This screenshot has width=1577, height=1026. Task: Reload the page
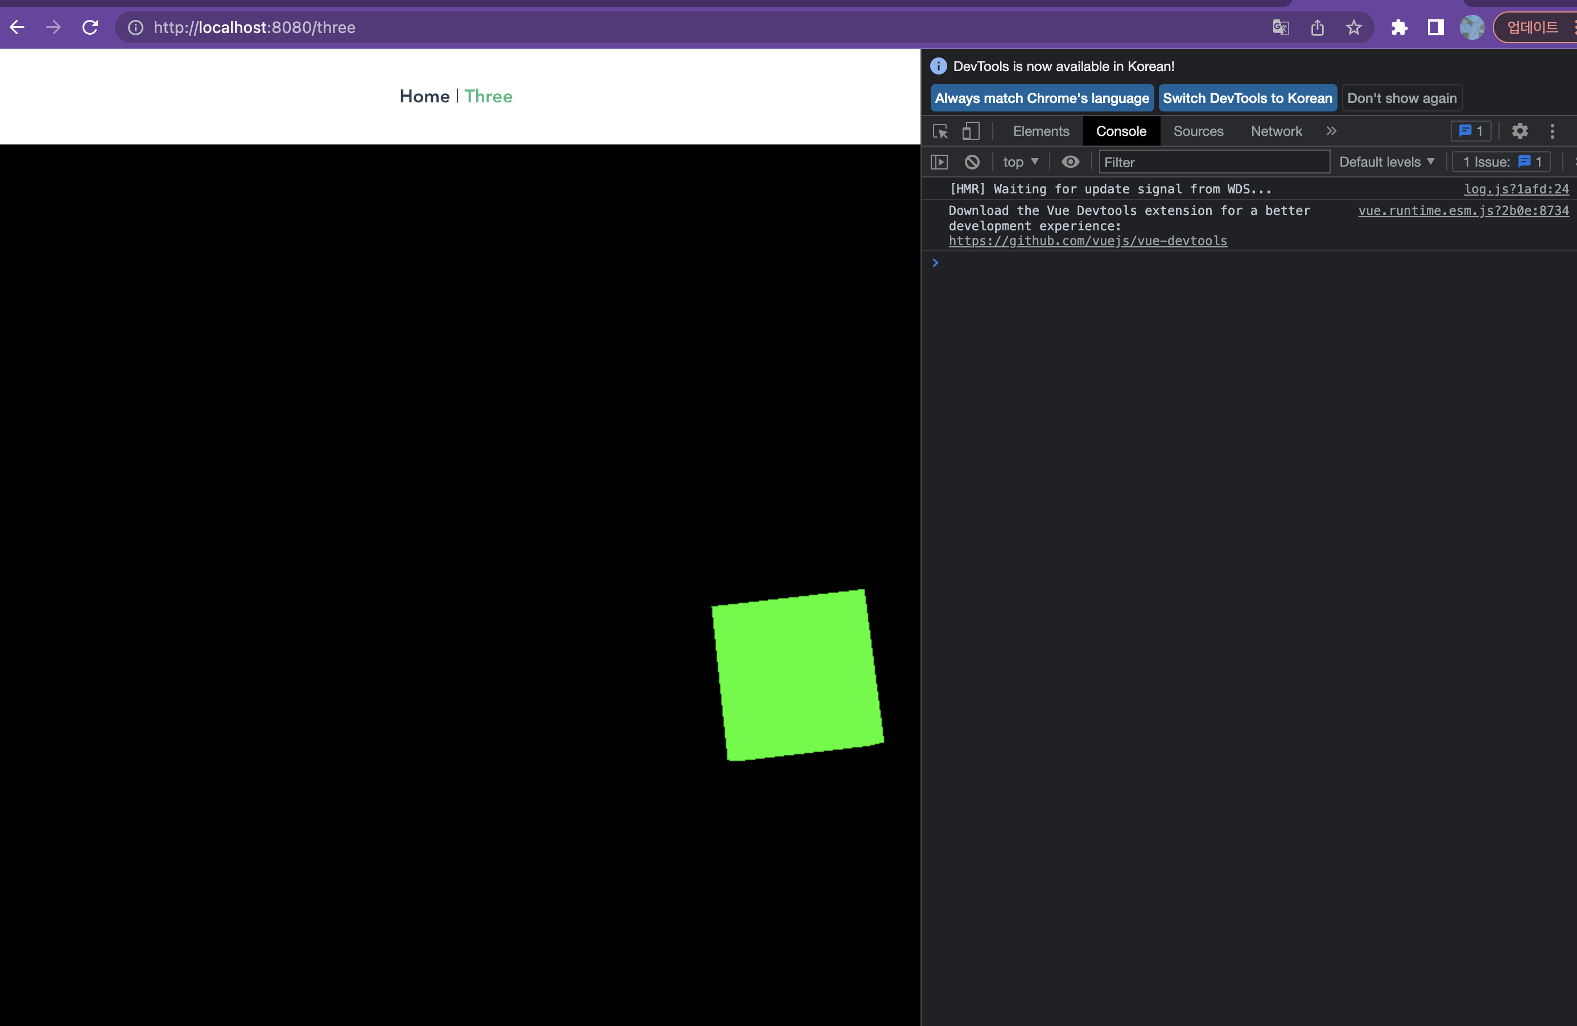tap(90, 27)
